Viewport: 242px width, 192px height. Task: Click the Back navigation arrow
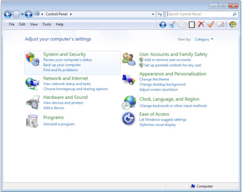click(8, 14)
